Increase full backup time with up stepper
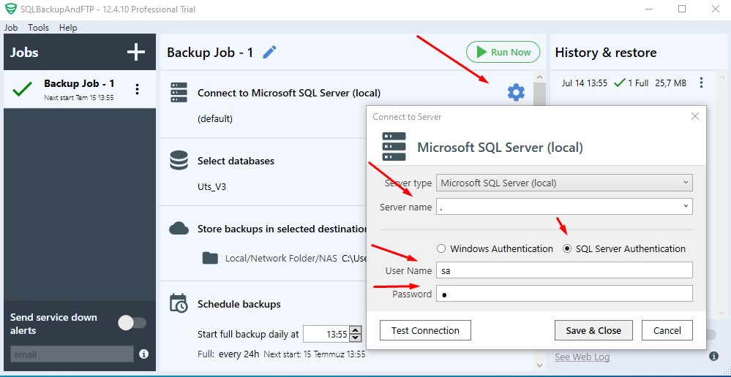Viewport: 731px width, 377px height. pos(355,330)
